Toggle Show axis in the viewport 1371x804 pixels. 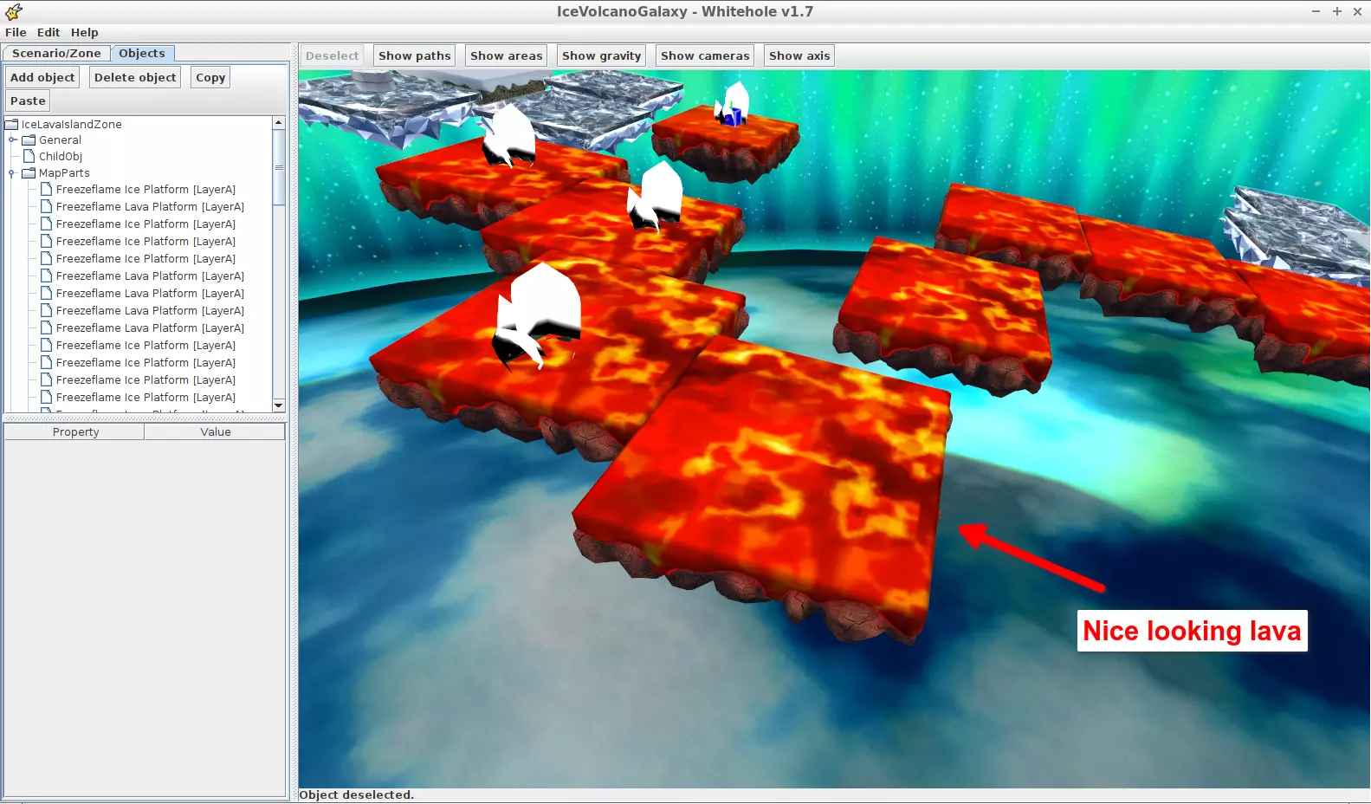(799, 55)
